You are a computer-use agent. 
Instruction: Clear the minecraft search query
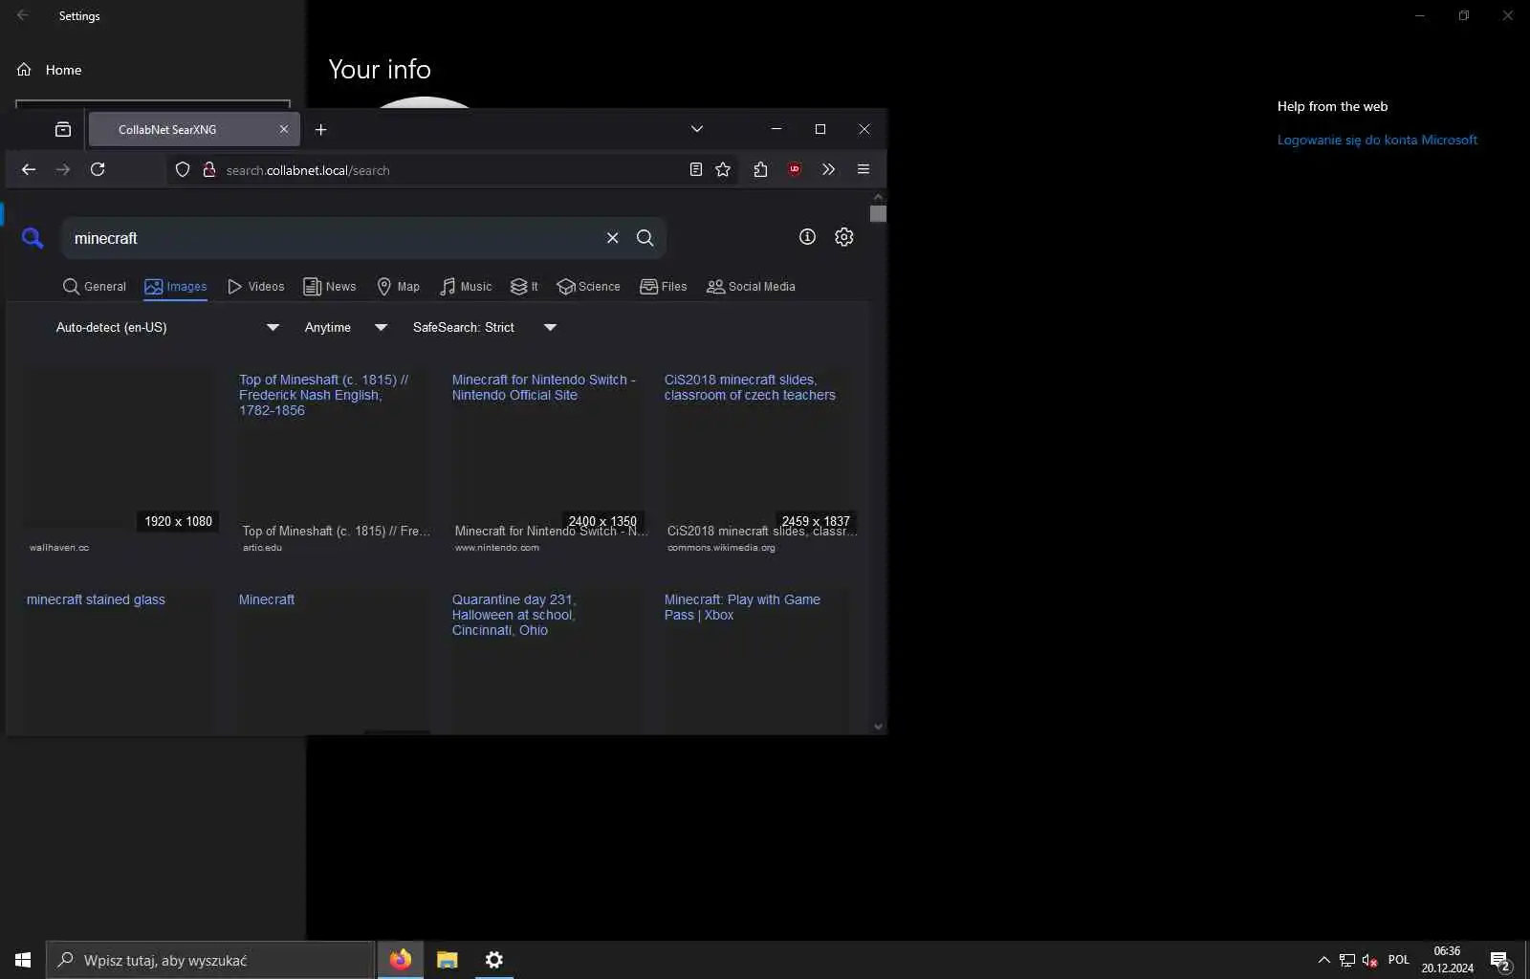613,238
